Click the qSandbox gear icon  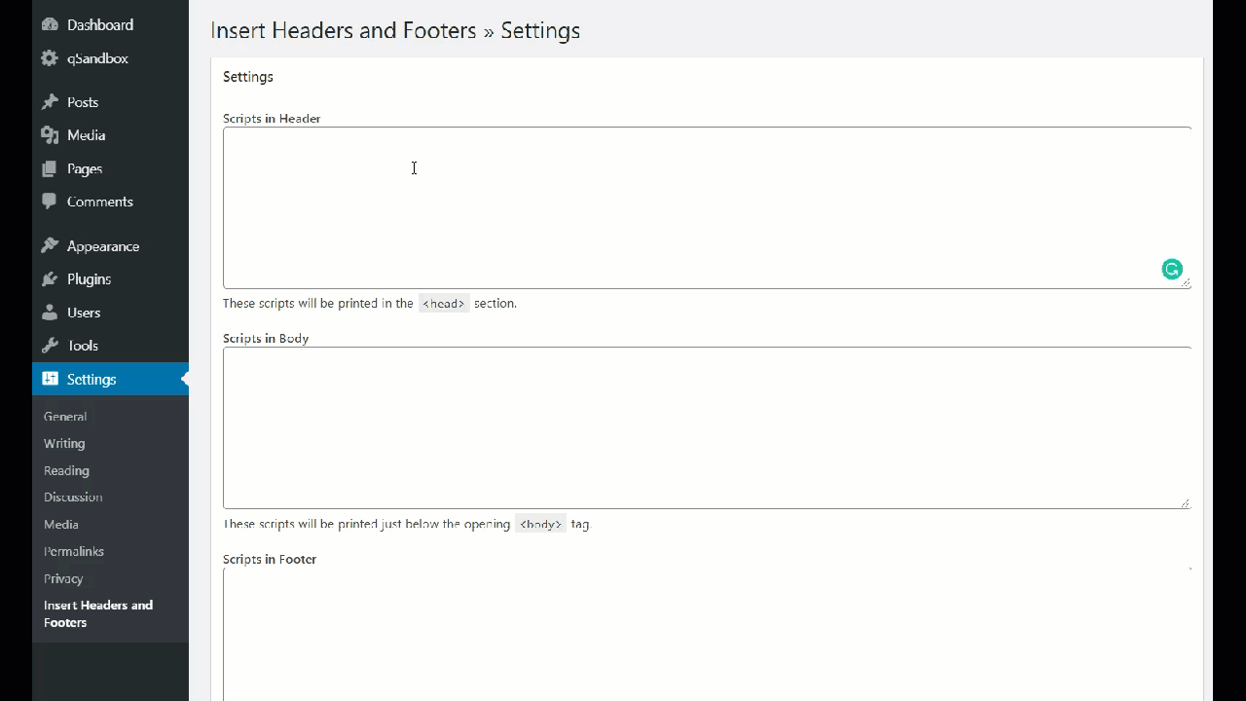point(50,58)
